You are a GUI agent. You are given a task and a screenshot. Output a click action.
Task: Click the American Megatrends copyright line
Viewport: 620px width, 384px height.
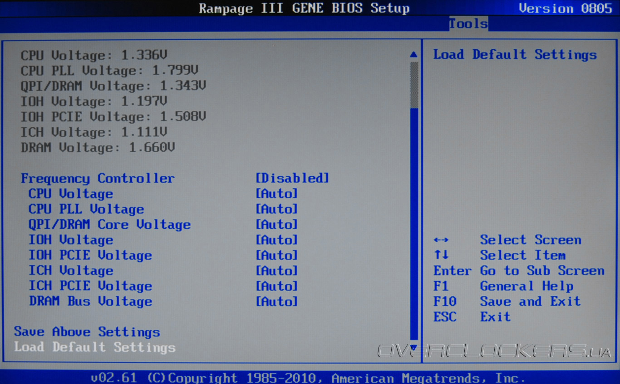click(308, 378)
